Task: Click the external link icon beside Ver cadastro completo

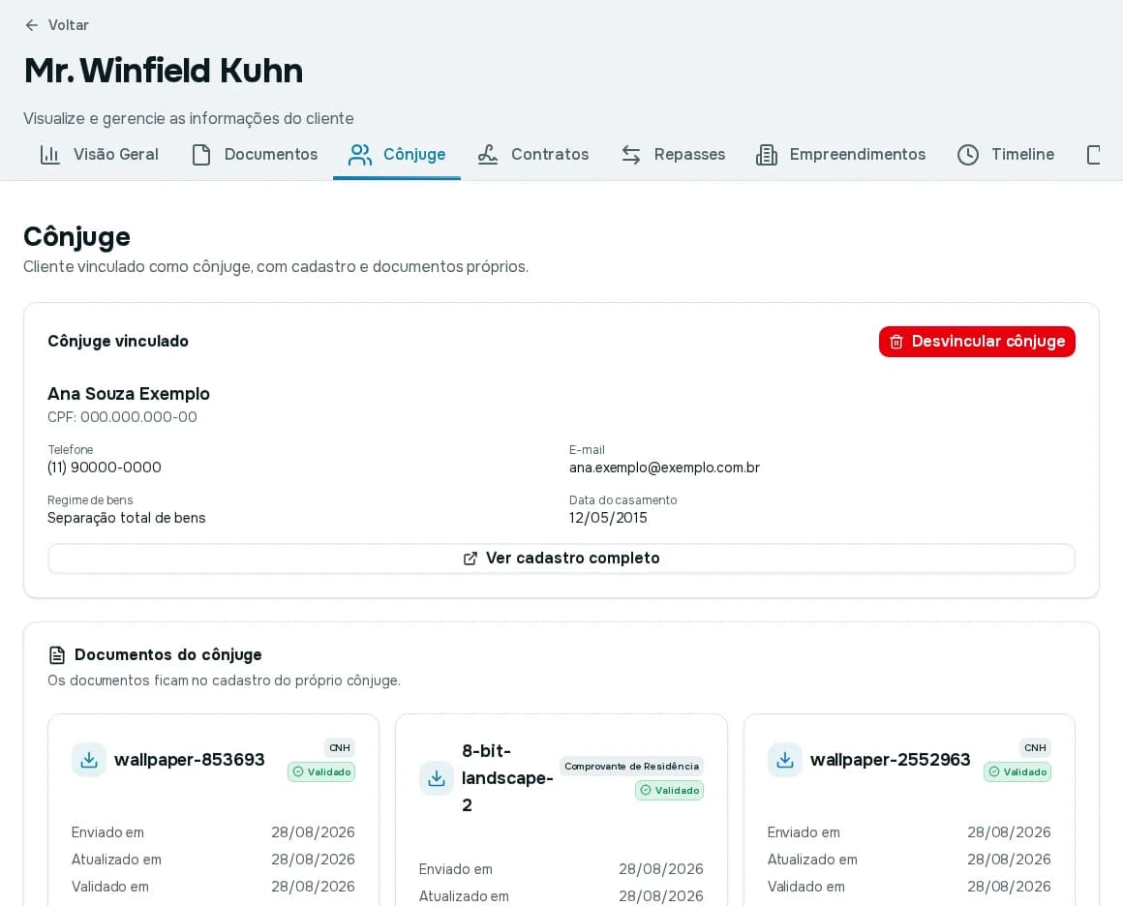Action: point(470,559)
